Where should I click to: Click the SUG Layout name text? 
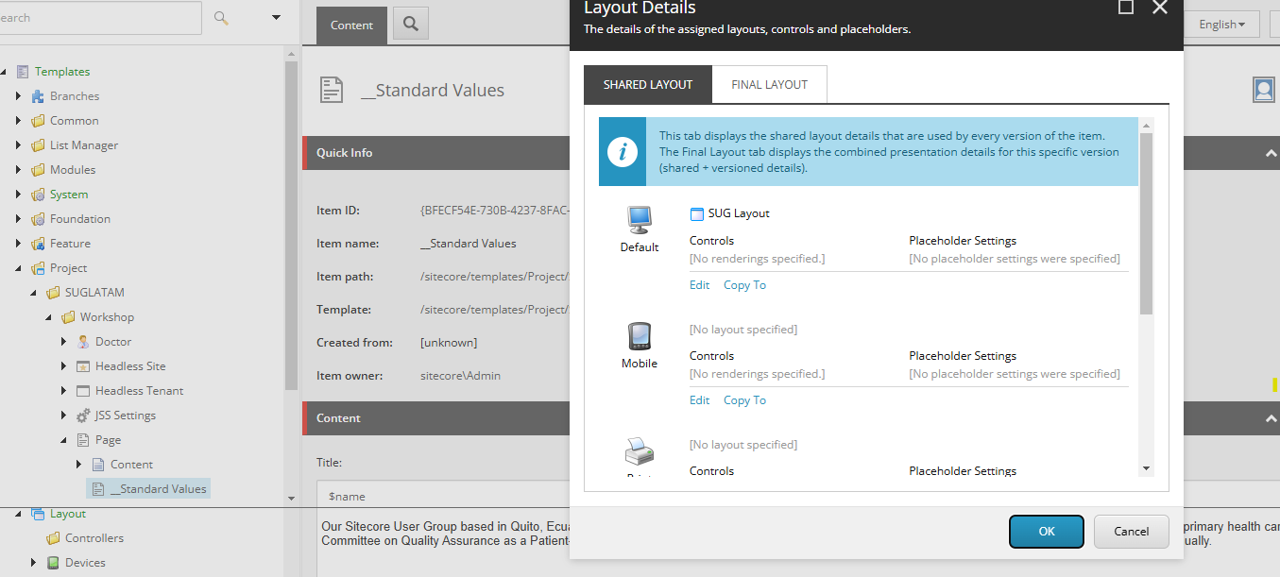(x=739, y=213)
